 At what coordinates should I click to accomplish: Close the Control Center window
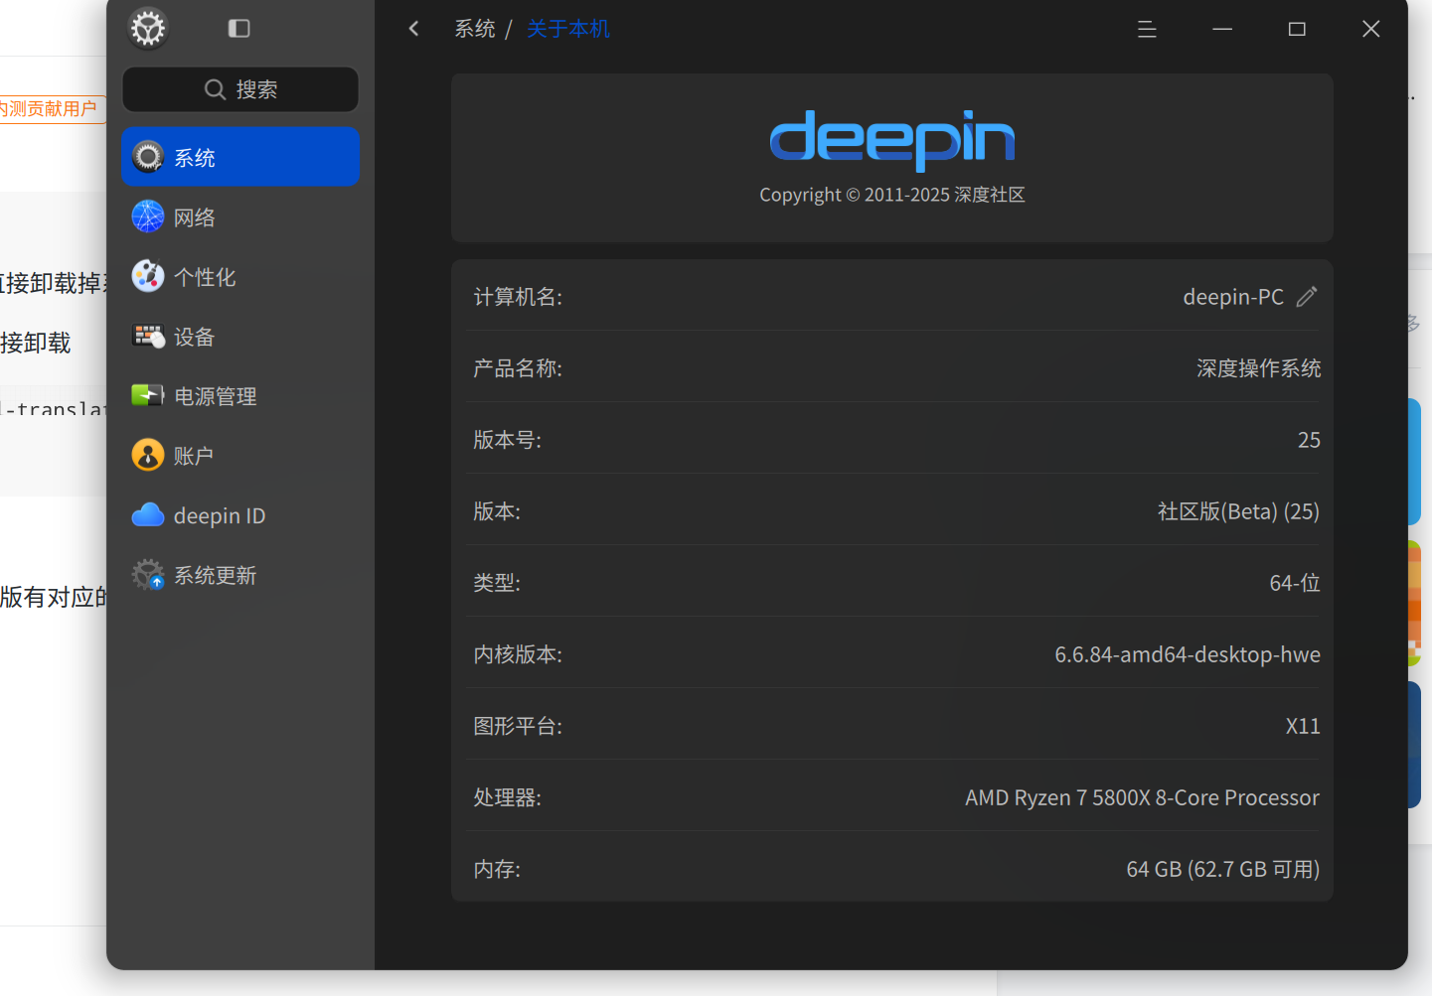point(1371,29)
